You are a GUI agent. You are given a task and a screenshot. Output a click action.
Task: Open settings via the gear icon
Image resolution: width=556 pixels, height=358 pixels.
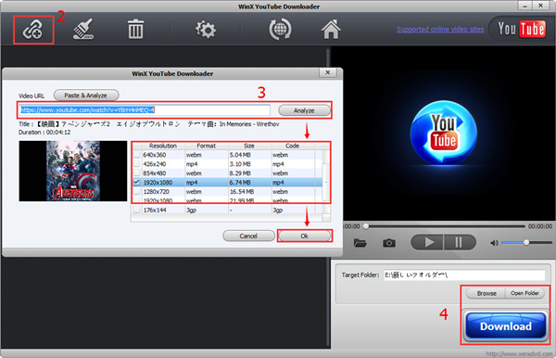tap(206, 30)
